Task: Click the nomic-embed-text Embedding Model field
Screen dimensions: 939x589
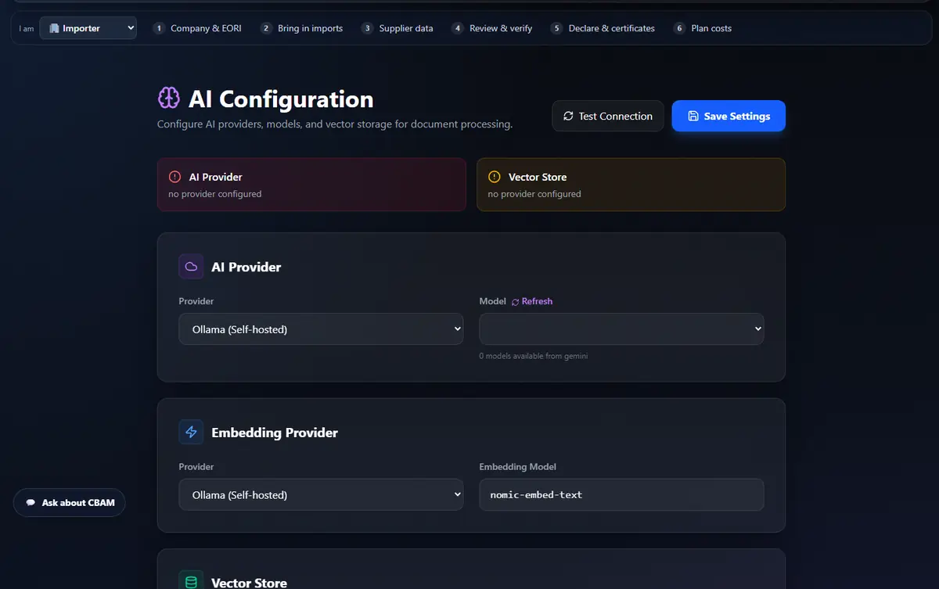Action: pos(621,495)
